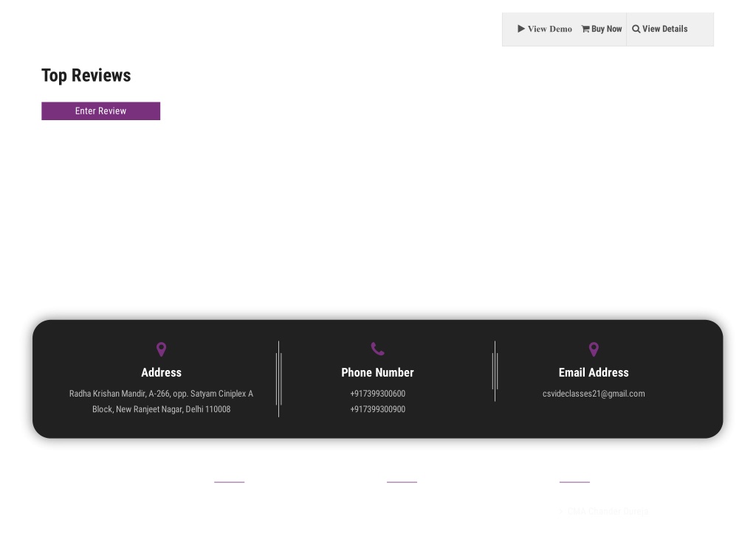Click address line 'Block, New Ranjeet Nagar, Delhi 110008'

(161, 409)
